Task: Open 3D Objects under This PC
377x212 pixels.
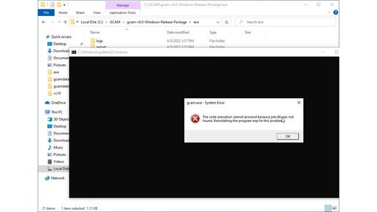Action: (58, 119)
